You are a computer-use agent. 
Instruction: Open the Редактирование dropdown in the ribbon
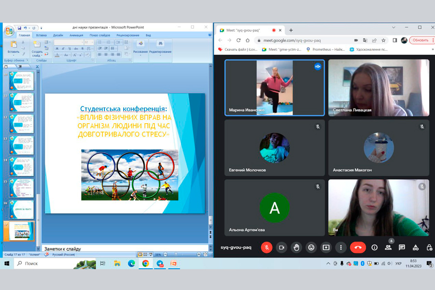(160, 55)
